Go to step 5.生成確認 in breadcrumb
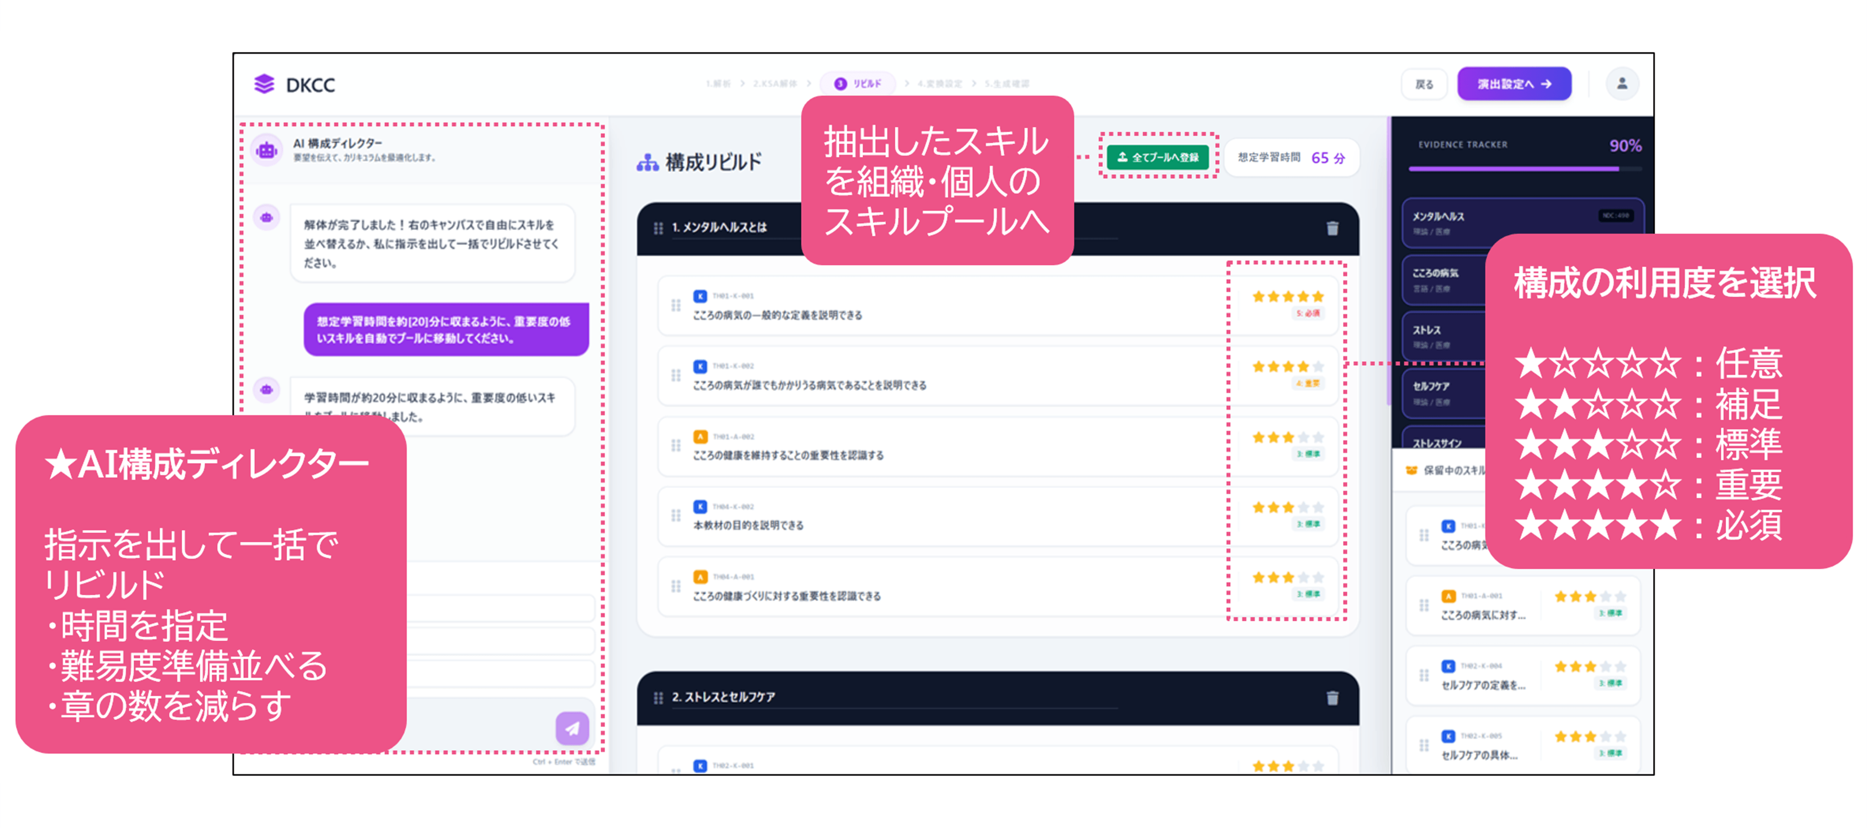1867x828 pixels. pos(1007,84)
